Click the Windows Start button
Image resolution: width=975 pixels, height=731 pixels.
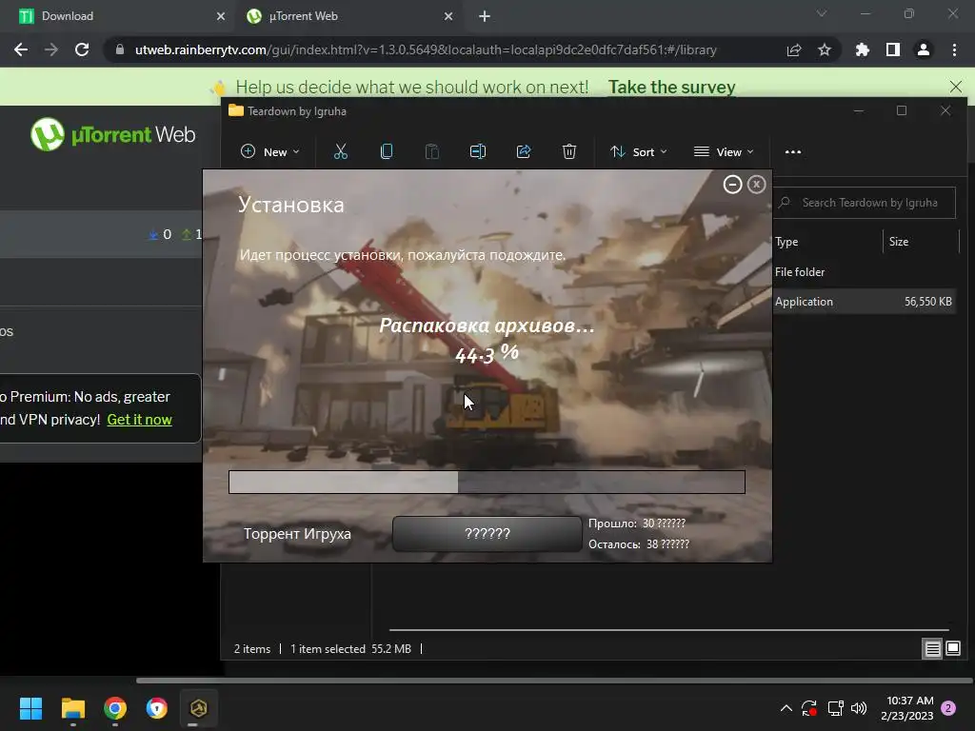30,708
